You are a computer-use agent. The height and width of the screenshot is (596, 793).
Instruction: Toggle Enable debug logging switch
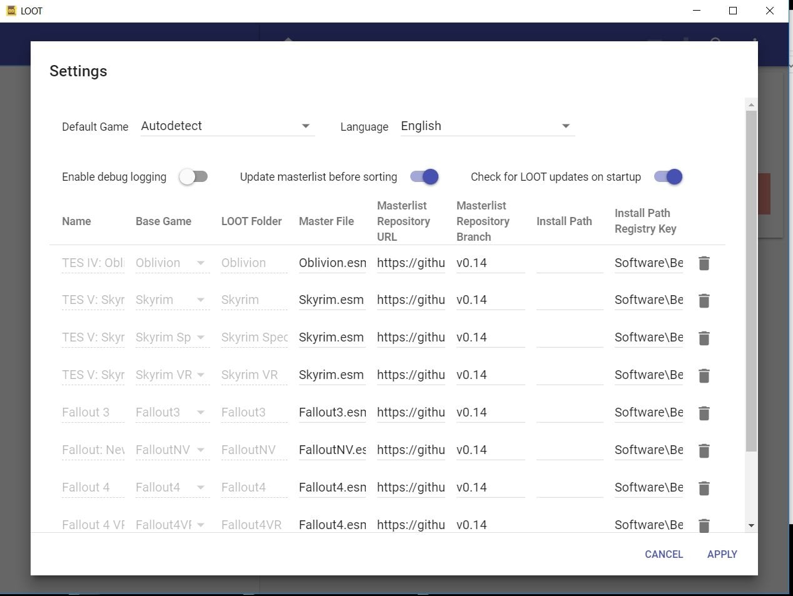click(193, 177)
